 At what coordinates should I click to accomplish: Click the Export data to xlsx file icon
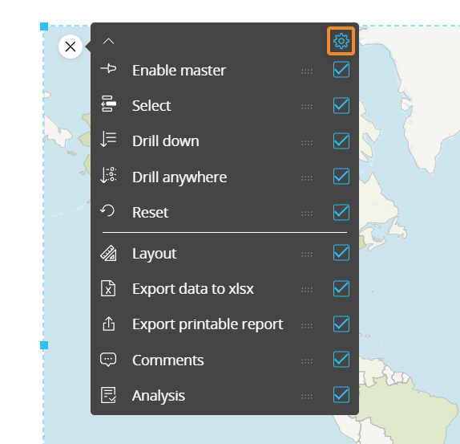[x=108, y=288]
